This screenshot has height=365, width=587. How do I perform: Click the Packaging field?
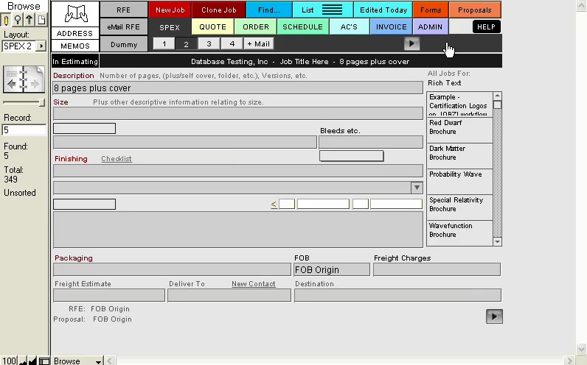[172, 270]
